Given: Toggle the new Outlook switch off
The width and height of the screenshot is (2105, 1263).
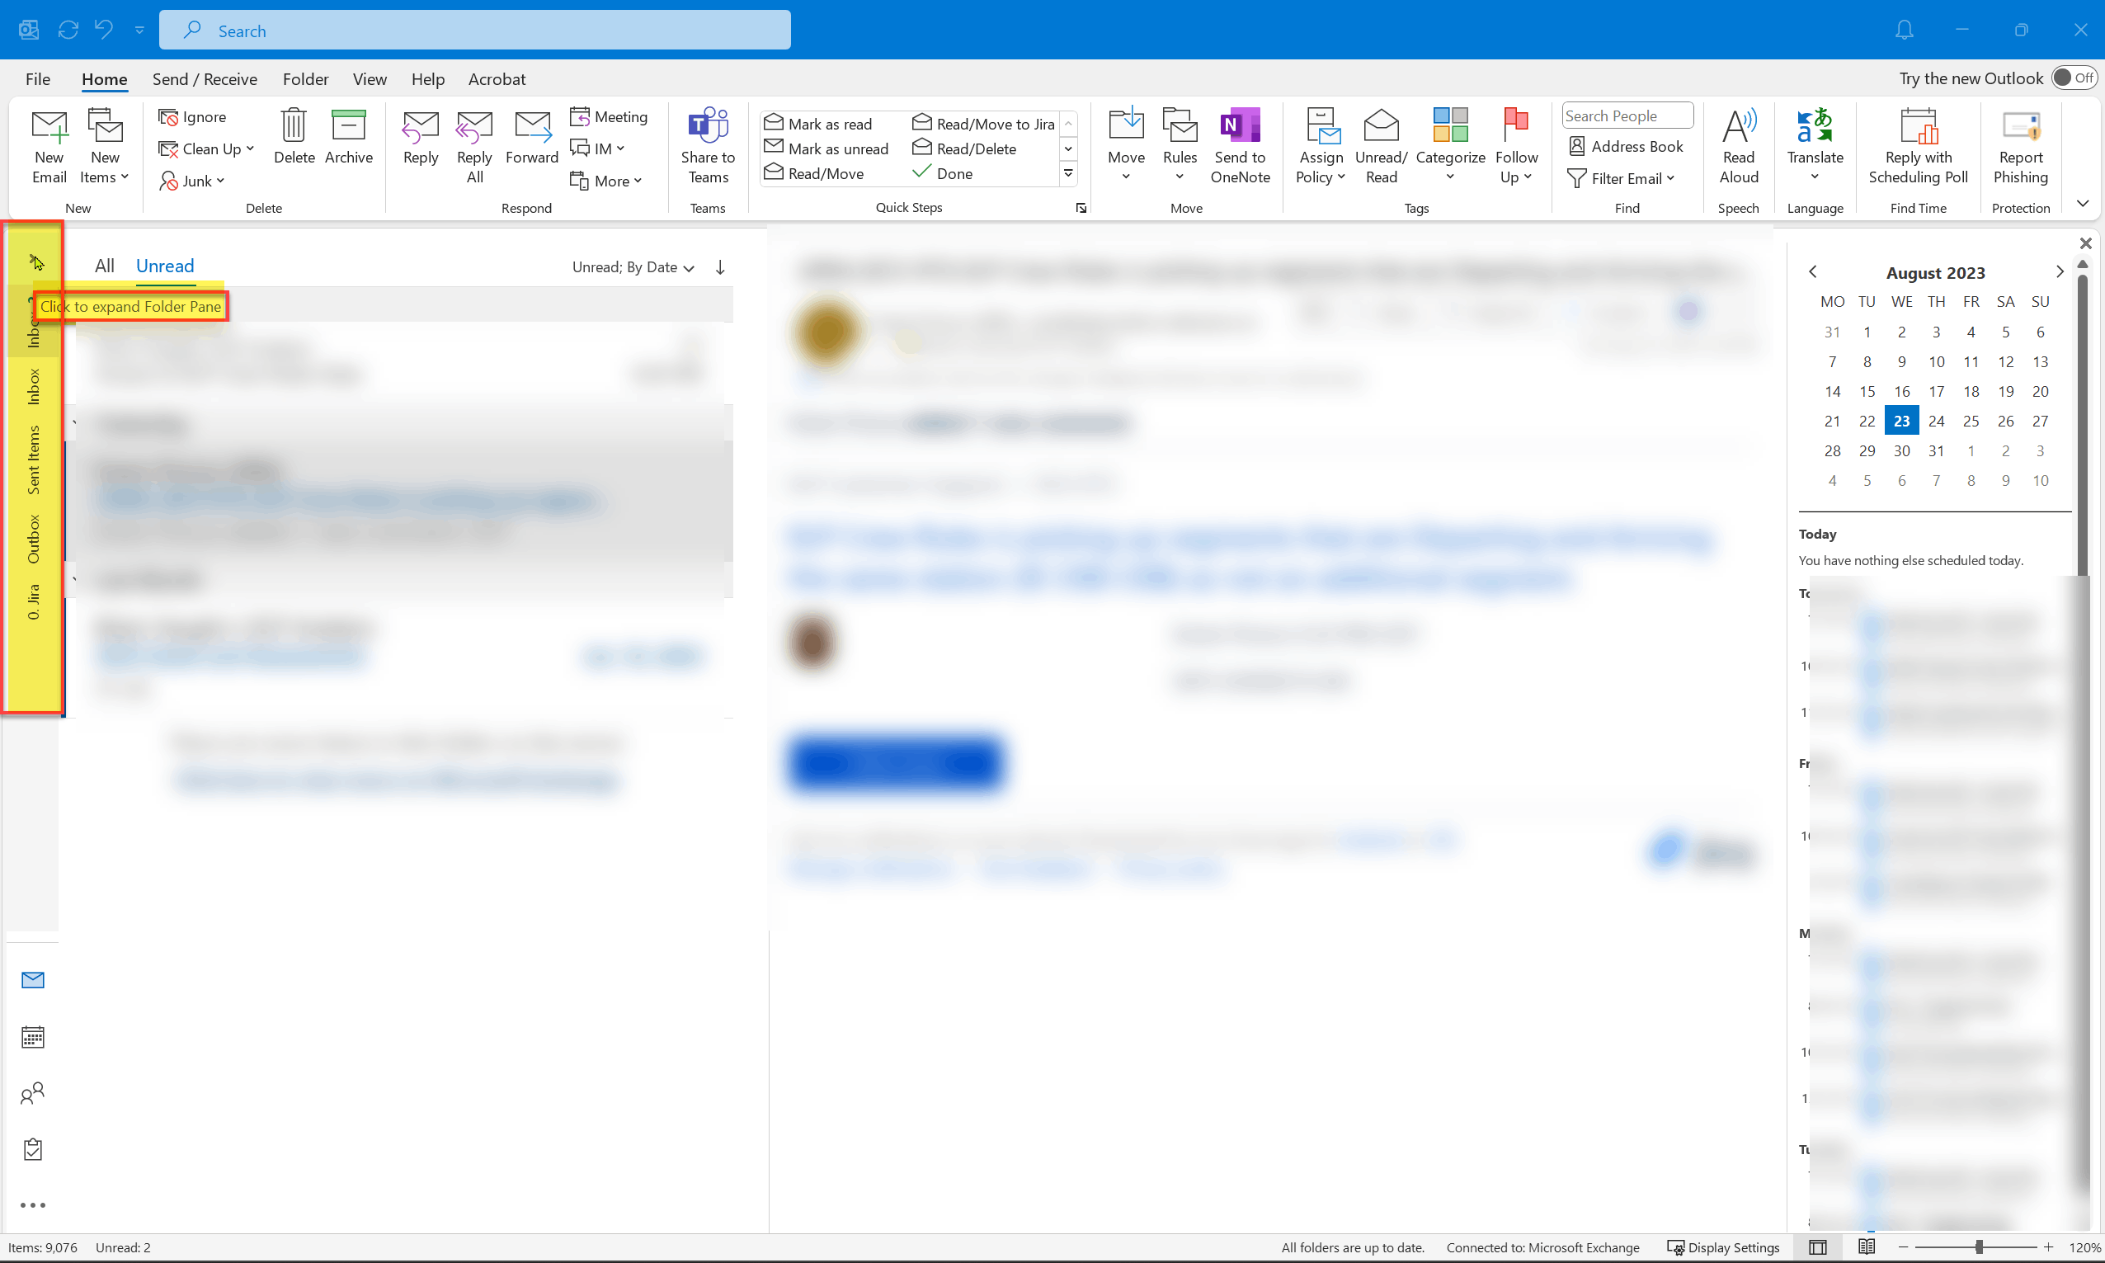Looking at the screenshot, I should (x=2076, y=77).
